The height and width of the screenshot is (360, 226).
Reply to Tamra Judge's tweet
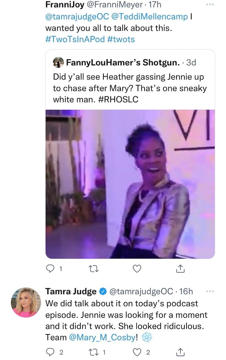tap(50, 352)
